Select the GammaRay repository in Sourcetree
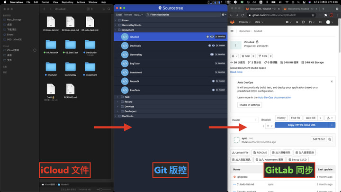341x192 pixels. (x=170, y=55)
